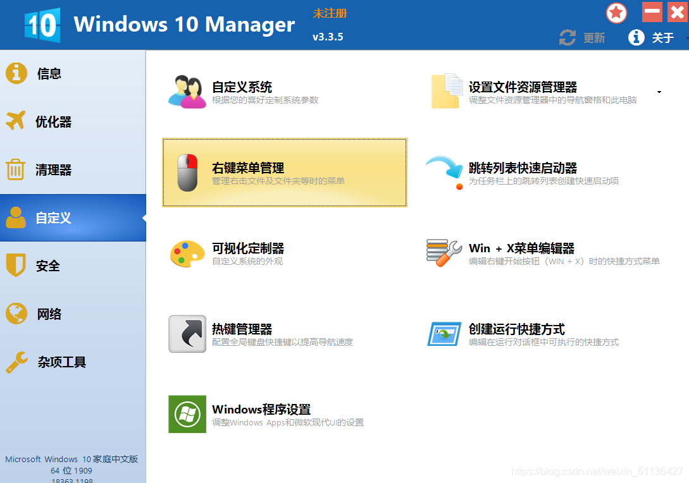Click the 可视化定制器 paint palette icon
This screenshot has width=689, height=483.
(x=187, y=254)
